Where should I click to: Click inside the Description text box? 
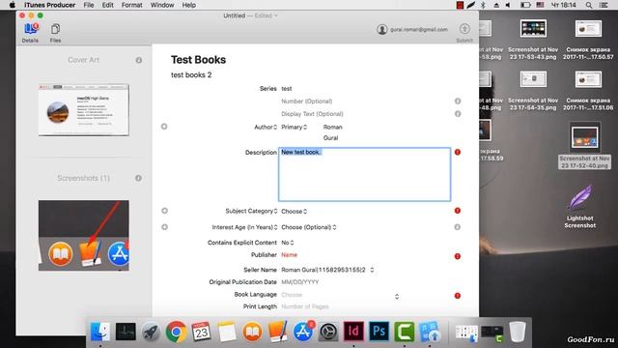(x=365, y=174)
